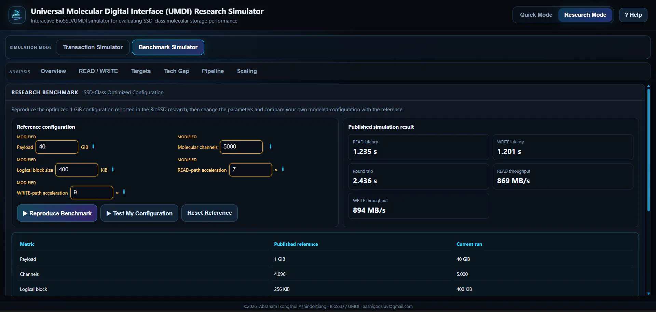Click the ? Help button
Image resolution: width=656 pixels, height=312 pixels.
coord(633,15)
